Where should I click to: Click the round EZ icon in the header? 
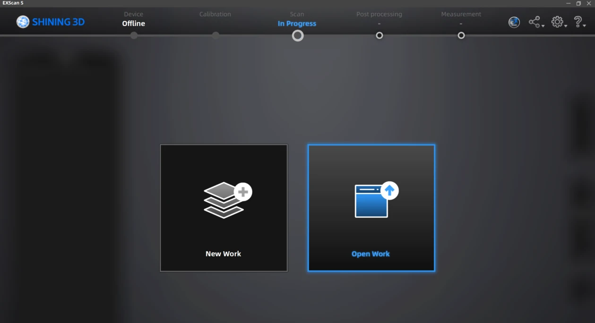(514, 22)
